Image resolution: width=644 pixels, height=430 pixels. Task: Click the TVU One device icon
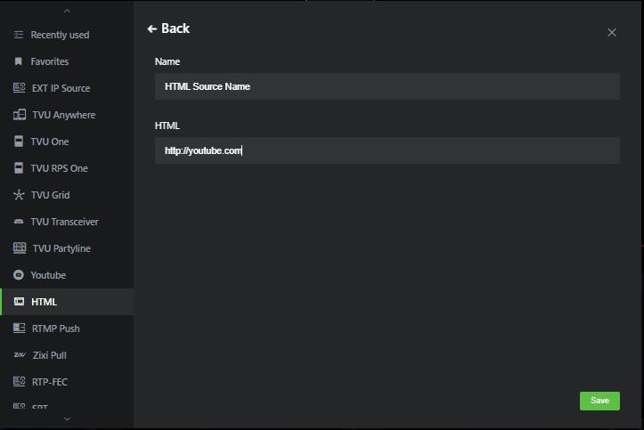click(x=19, y=142)
